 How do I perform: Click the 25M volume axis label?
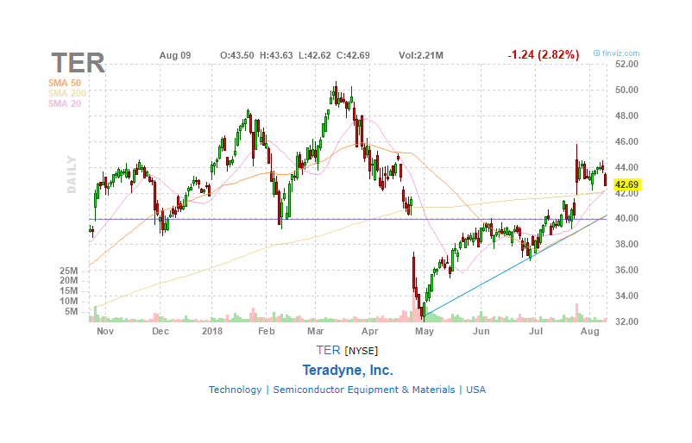coord(69,271)
